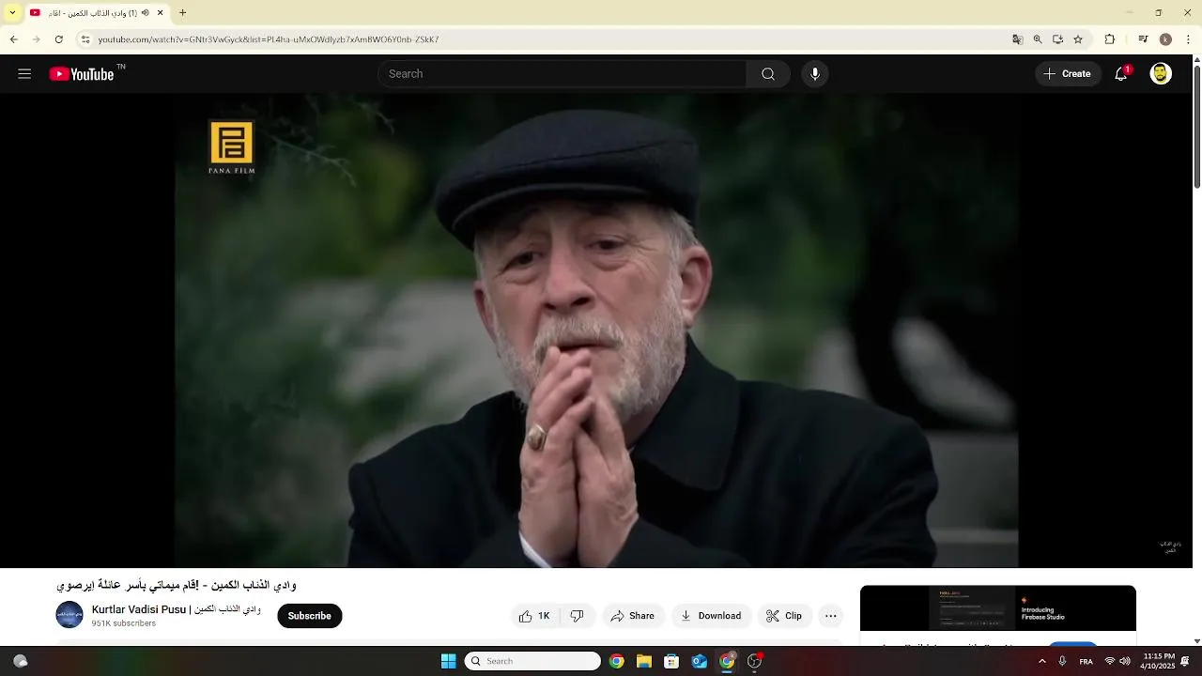Dislike the video with thumbs down

578,616
